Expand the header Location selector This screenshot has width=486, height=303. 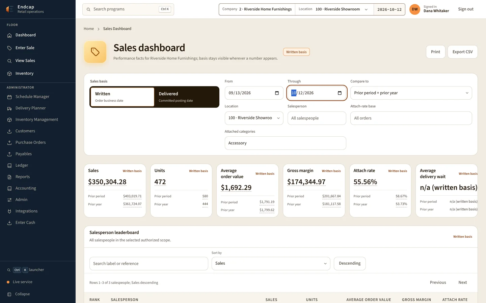pyautogui.click(x=334, y=9)
